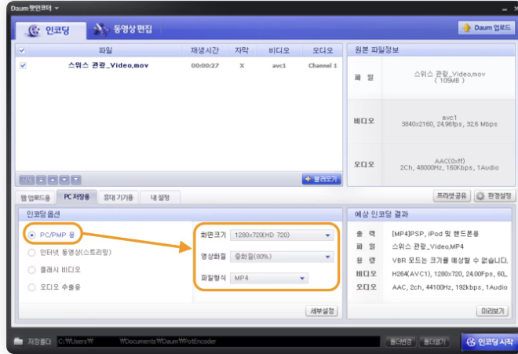The image size is (518, 354).
Task: Select 인터넷 동영상(스트리밍) radio option
Action: click(31, 253)
